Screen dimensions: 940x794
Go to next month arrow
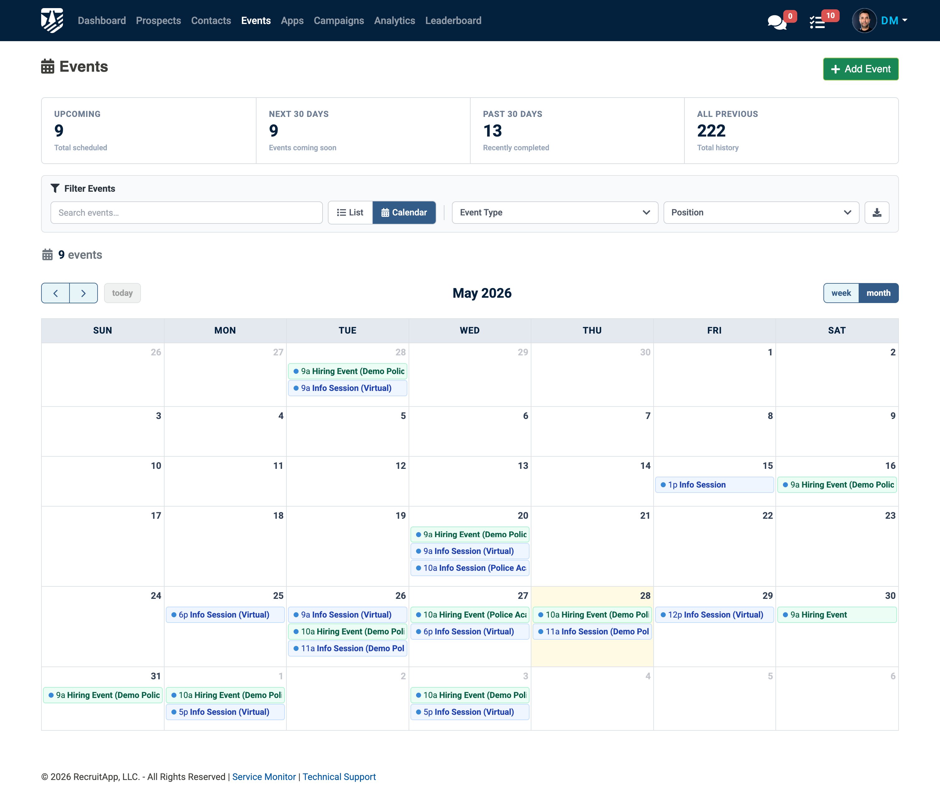pos(83,293)
